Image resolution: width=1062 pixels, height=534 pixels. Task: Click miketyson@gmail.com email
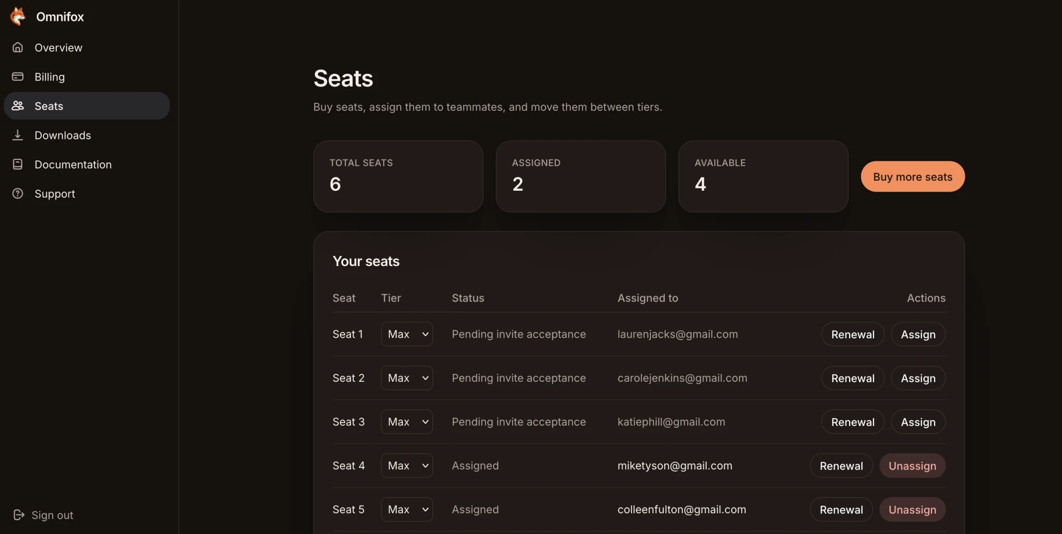(675, 466)
